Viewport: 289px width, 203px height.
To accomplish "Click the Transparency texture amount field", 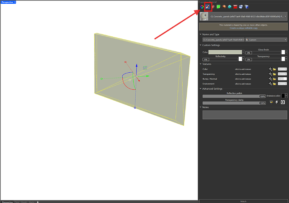I will point(282,74).
